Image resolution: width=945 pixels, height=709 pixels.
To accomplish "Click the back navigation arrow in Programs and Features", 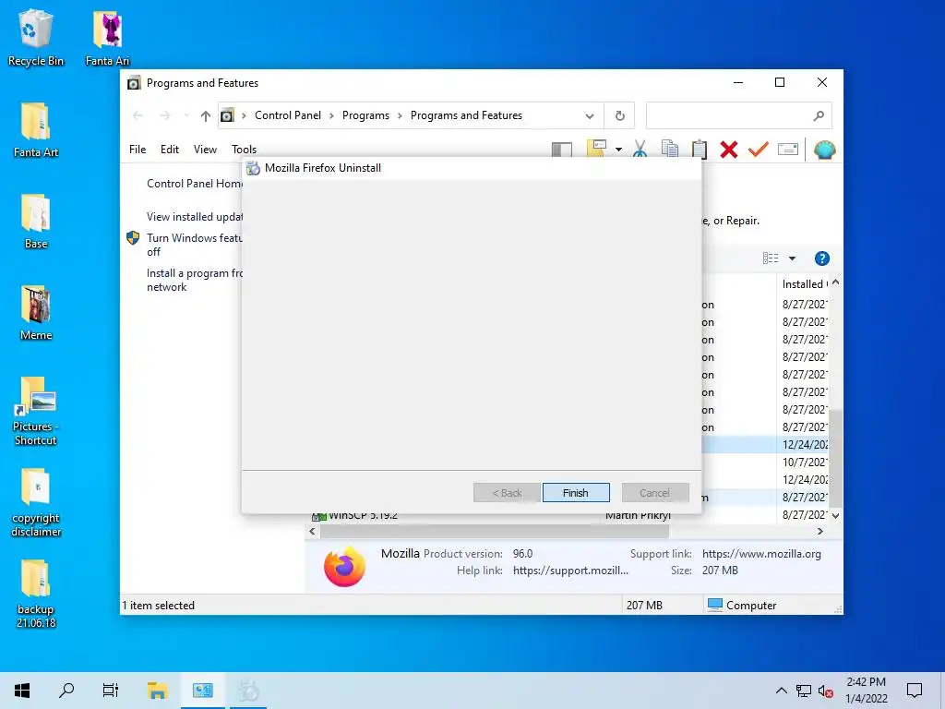I will [x=138, y=115].
